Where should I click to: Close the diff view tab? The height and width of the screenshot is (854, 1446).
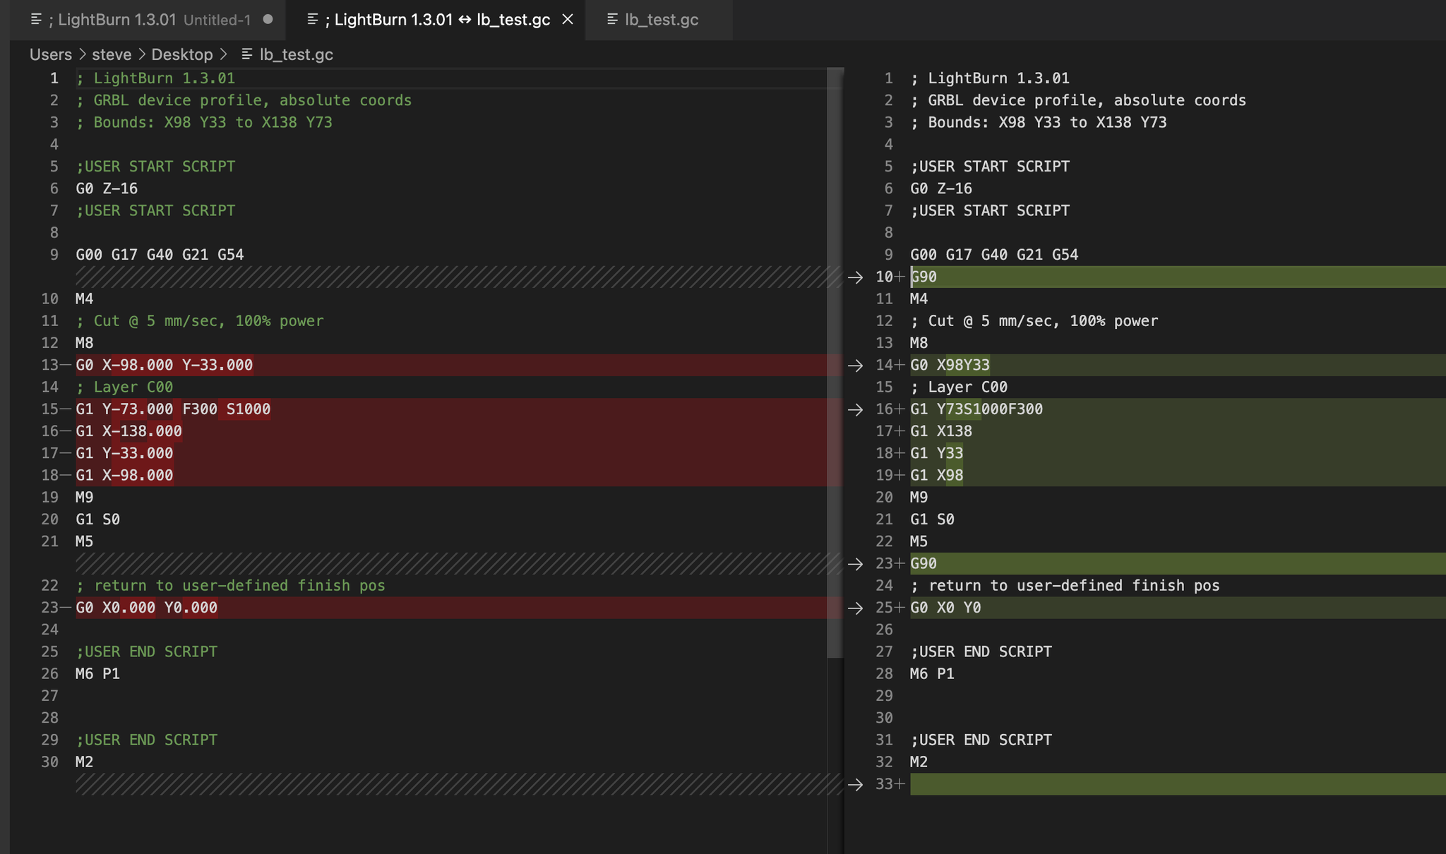[x=569, y=20]
